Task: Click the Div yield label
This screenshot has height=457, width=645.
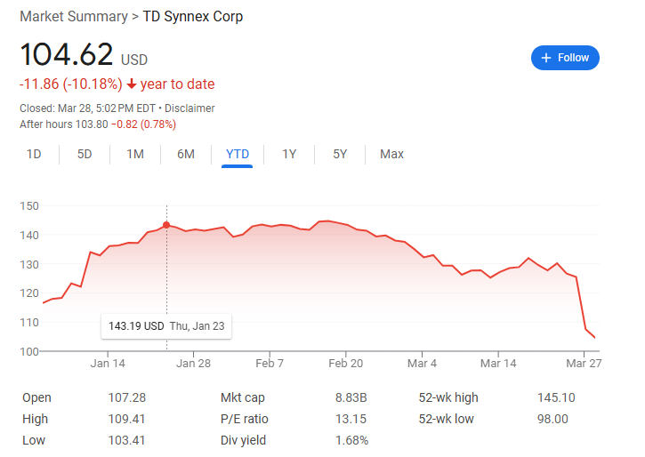Action: click(243, 441)
